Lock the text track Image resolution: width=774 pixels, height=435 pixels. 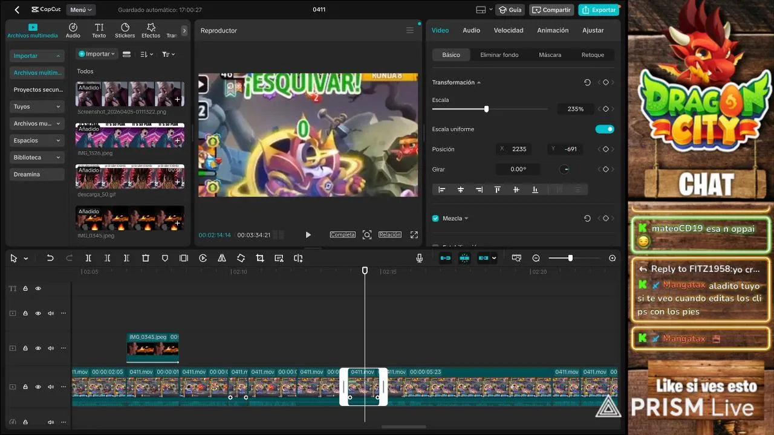click(25, 288)
